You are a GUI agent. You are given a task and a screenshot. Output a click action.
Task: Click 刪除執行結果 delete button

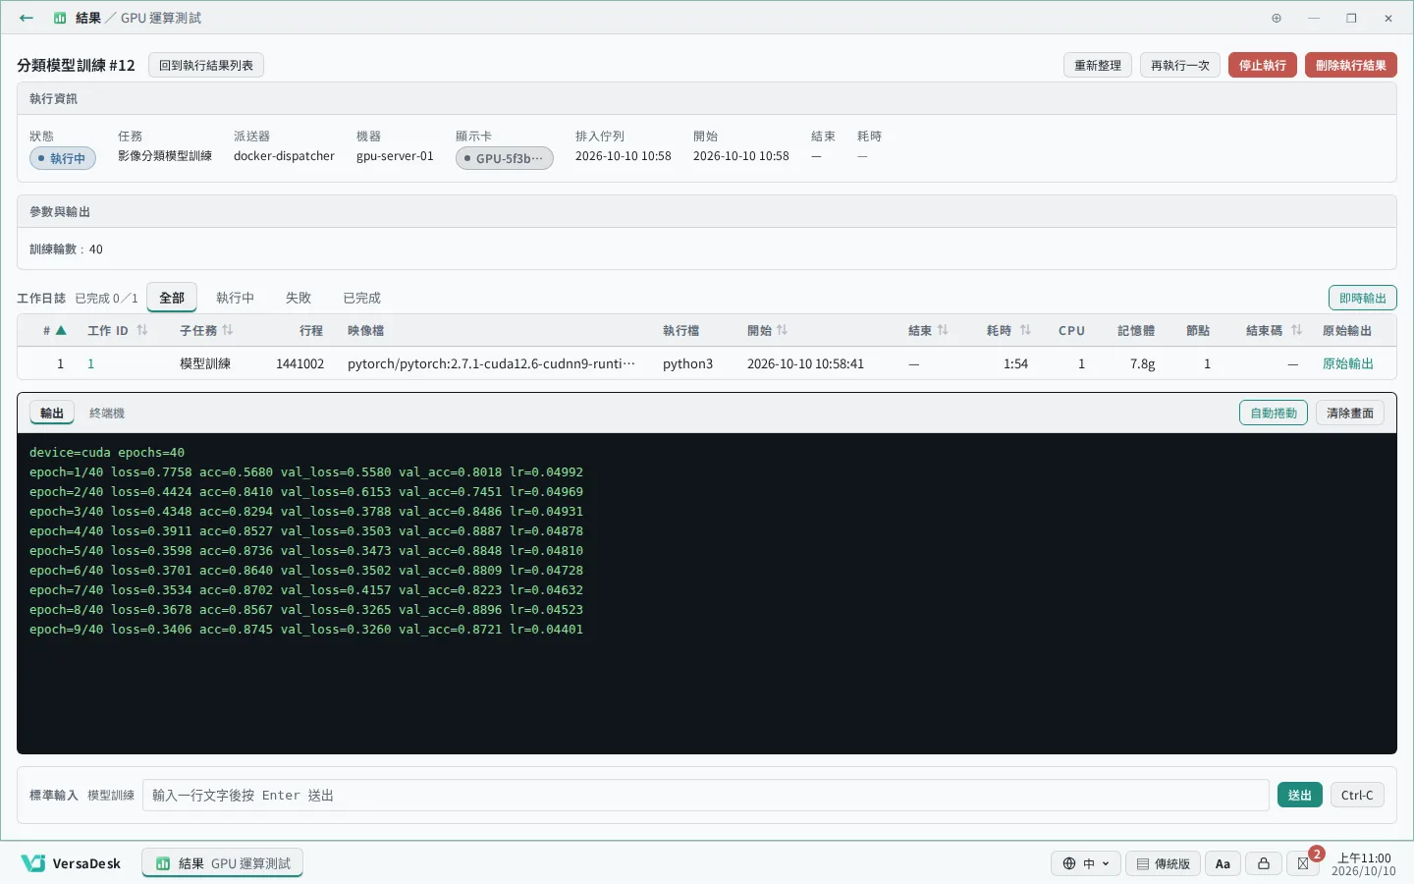1351,65
